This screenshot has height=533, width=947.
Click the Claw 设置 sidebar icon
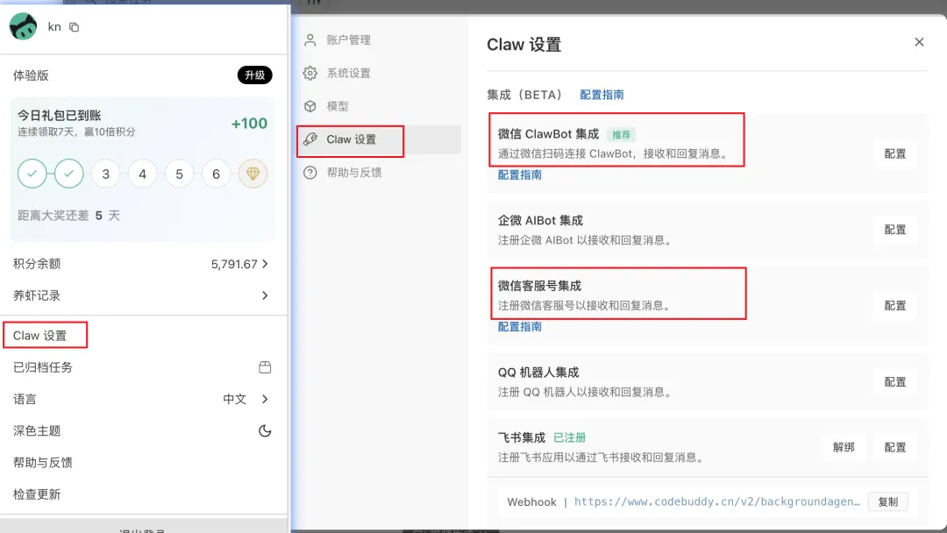tap(310, 139)
